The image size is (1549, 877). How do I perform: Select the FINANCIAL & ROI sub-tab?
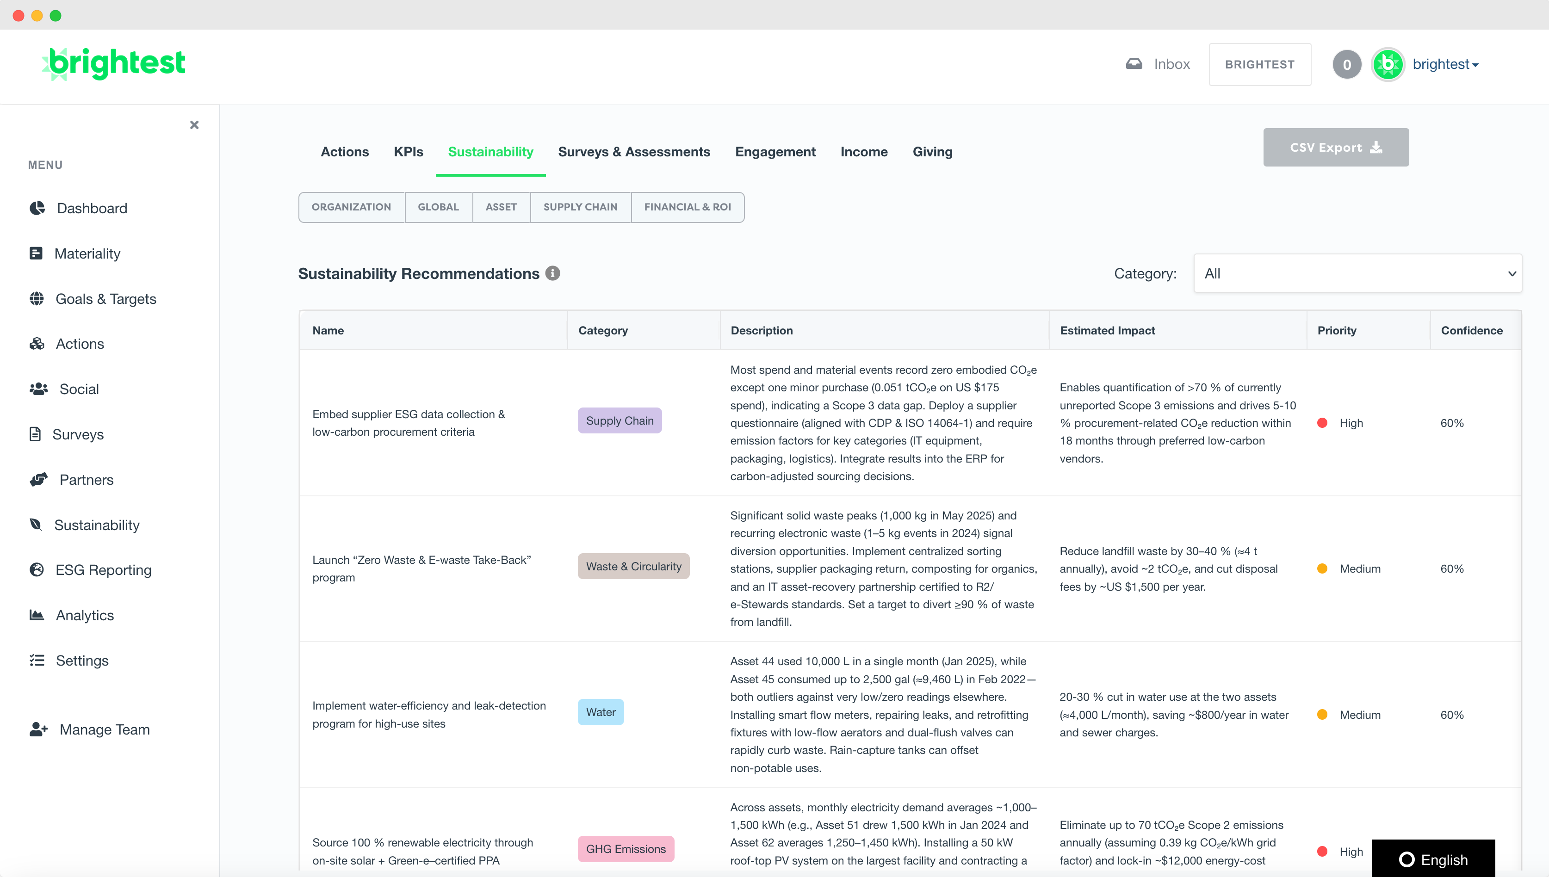[x=688, y=207]
